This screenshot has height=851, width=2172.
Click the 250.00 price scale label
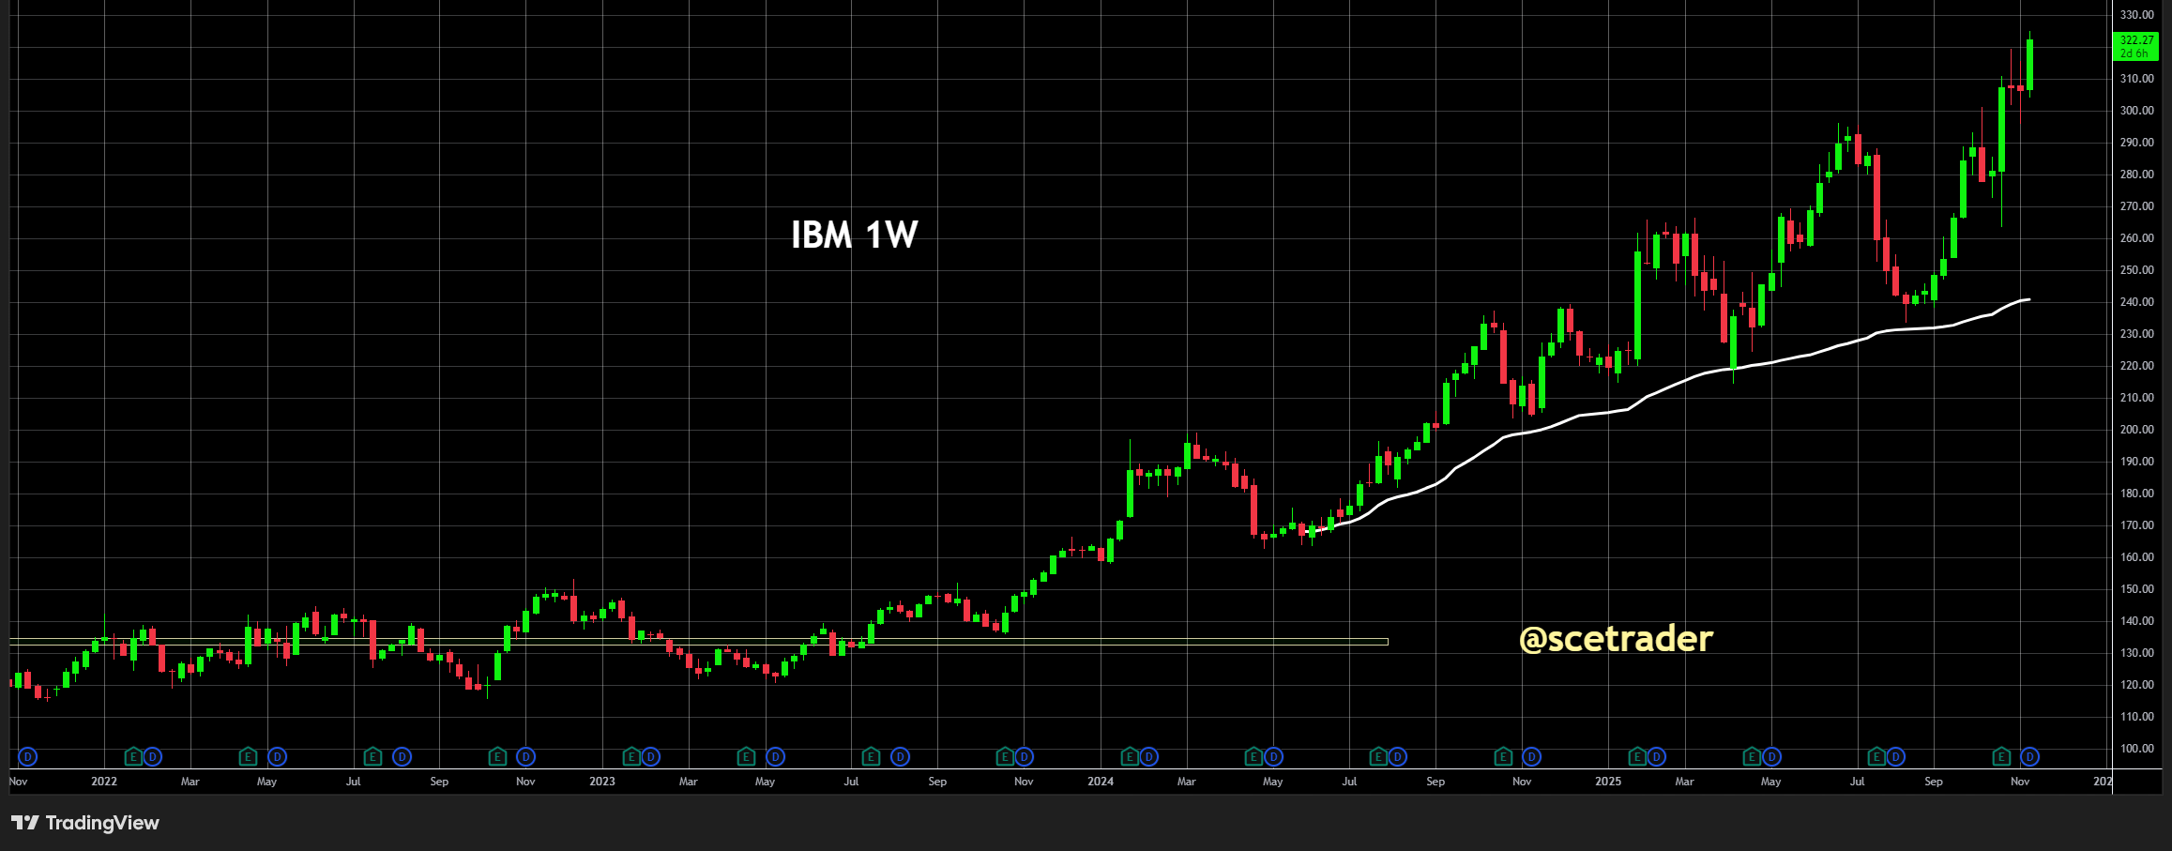coord(2137,270)
